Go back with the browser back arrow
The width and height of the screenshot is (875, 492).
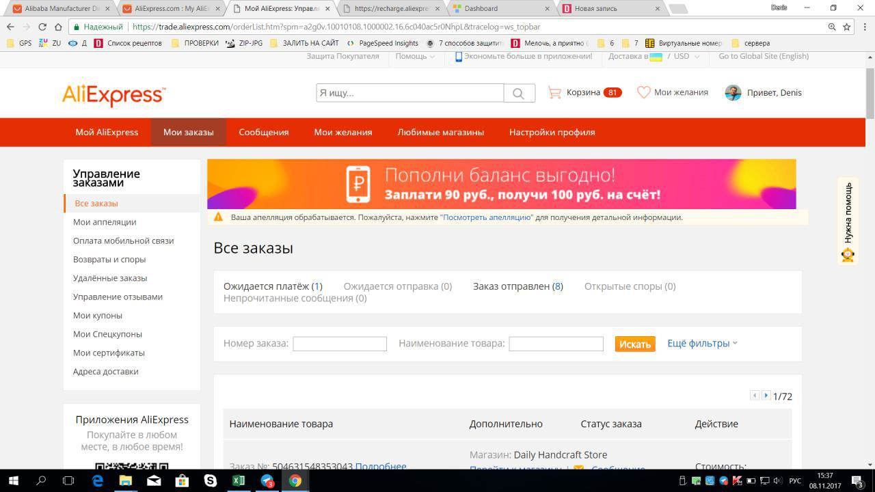pyautogui.click(x=10, y=27)
